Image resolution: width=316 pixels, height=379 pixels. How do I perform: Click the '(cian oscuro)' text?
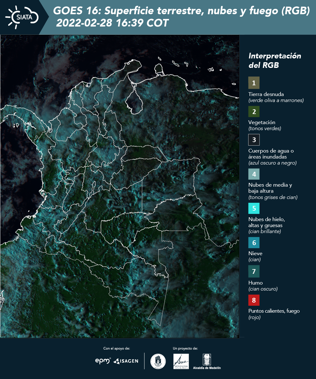(263, 289)
